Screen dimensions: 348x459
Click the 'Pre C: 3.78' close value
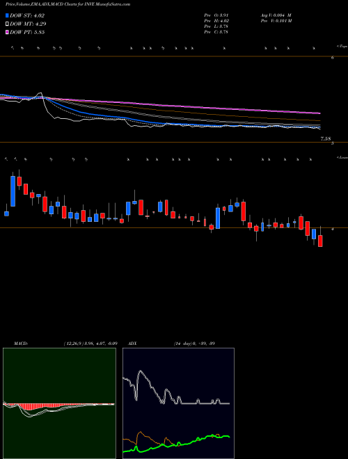216,31
